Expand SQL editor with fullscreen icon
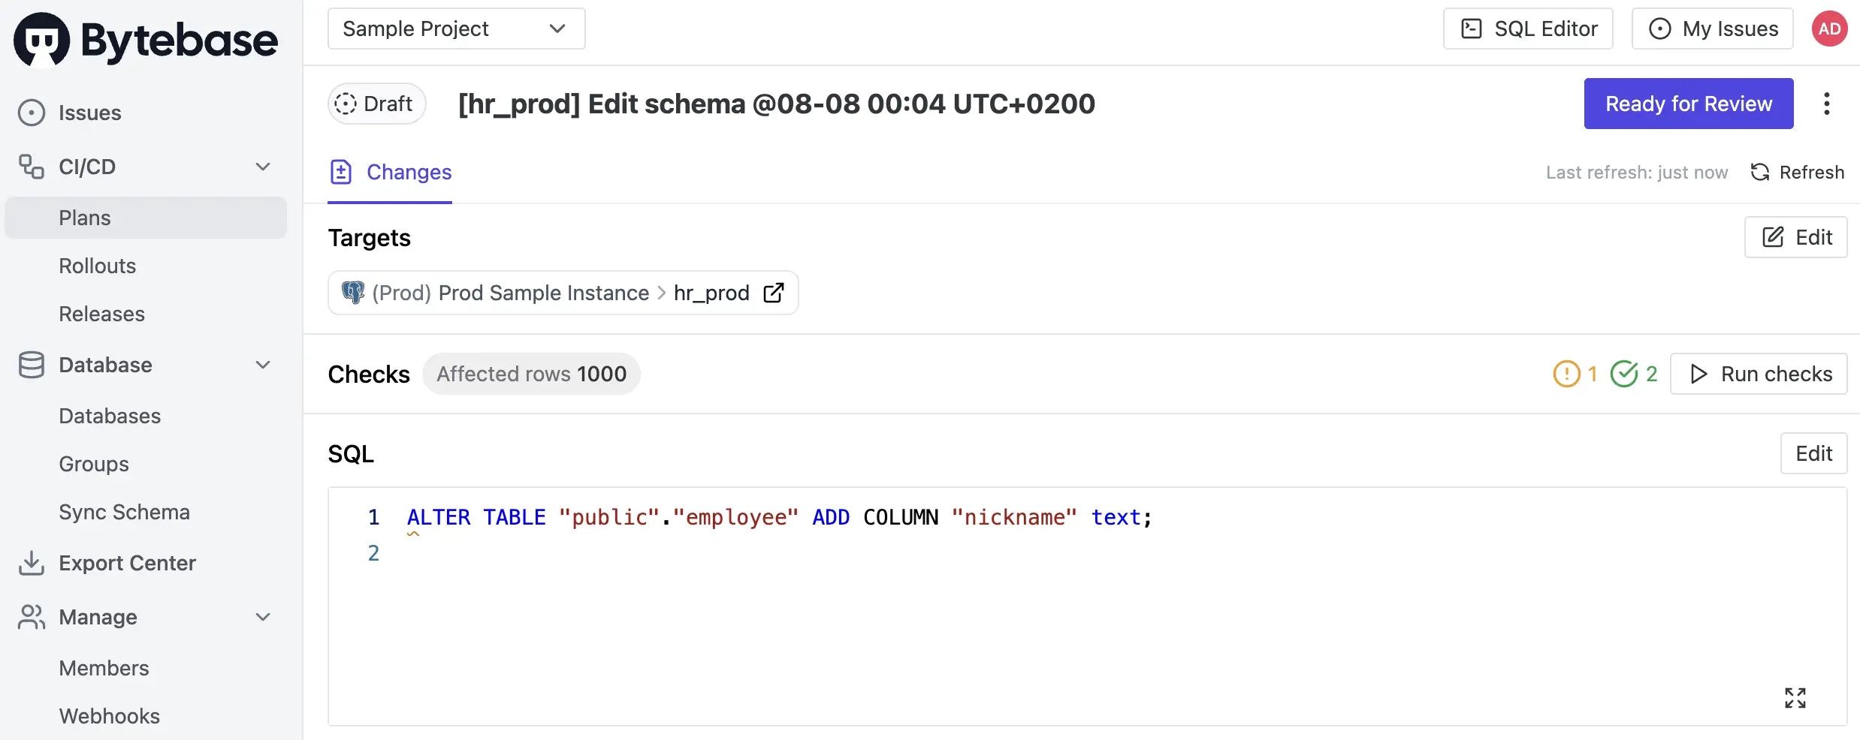This screenshot has width=1860, height=740. (1795, 697)
